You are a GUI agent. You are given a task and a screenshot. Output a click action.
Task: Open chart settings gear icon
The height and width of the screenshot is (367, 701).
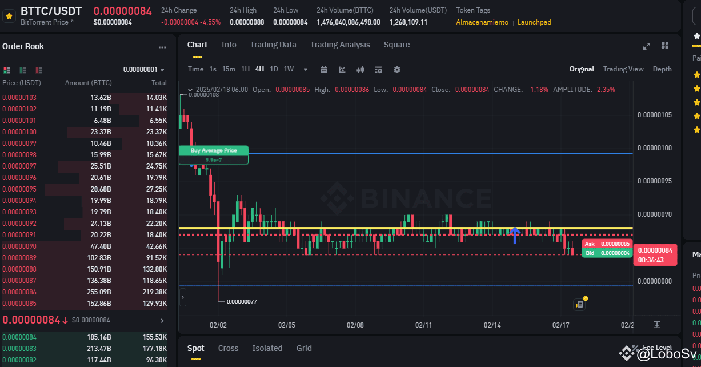[x=397, y=70]
